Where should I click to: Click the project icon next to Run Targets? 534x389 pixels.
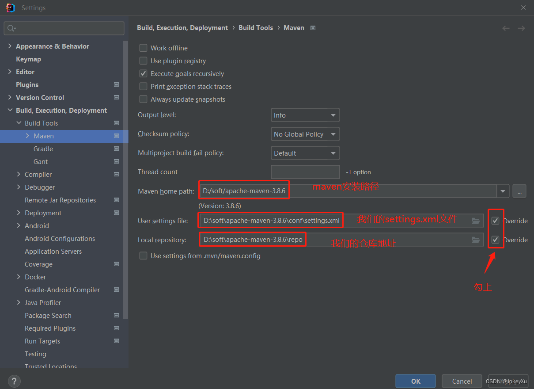[117, 341]
